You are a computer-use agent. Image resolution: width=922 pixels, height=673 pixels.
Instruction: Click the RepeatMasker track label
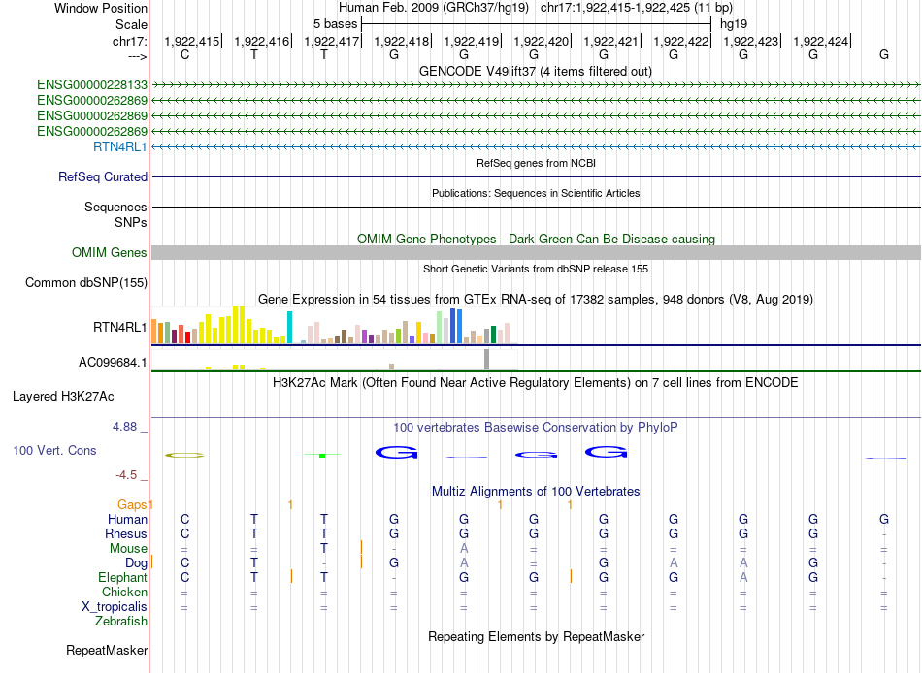107,650
